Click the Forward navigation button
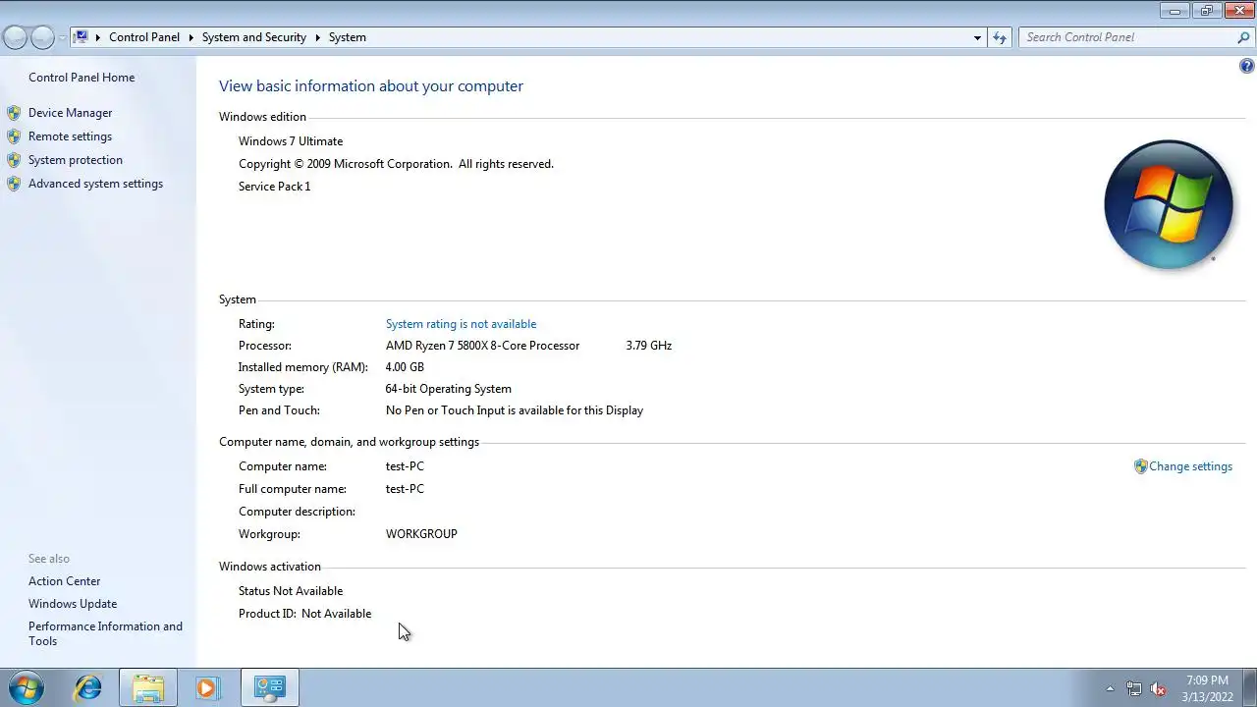1257x707 pixels. click(x=42, y=37)
